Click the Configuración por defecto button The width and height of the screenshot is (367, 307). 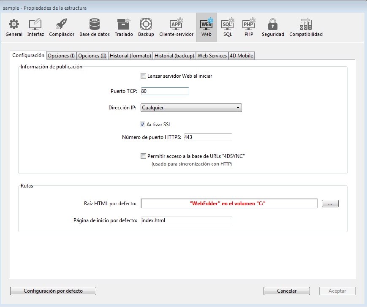tap(53, 291)
